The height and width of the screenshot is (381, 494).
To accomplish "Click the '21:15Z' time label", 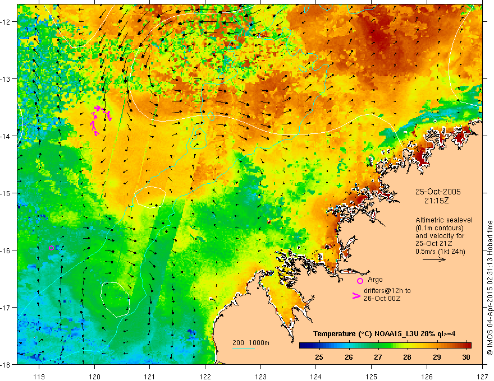I will pos(436,201).
